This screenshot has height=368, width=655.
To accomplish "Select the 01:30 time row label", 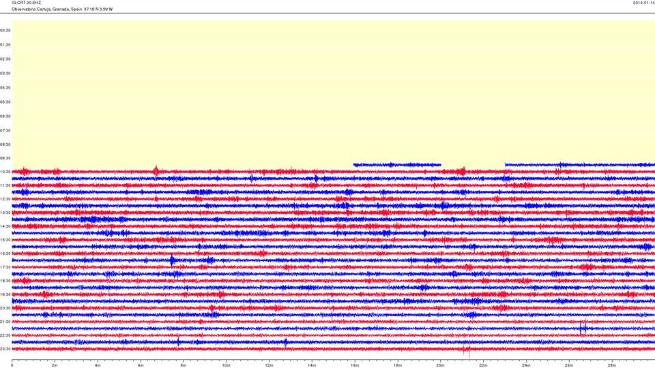I will coord(5,45).
